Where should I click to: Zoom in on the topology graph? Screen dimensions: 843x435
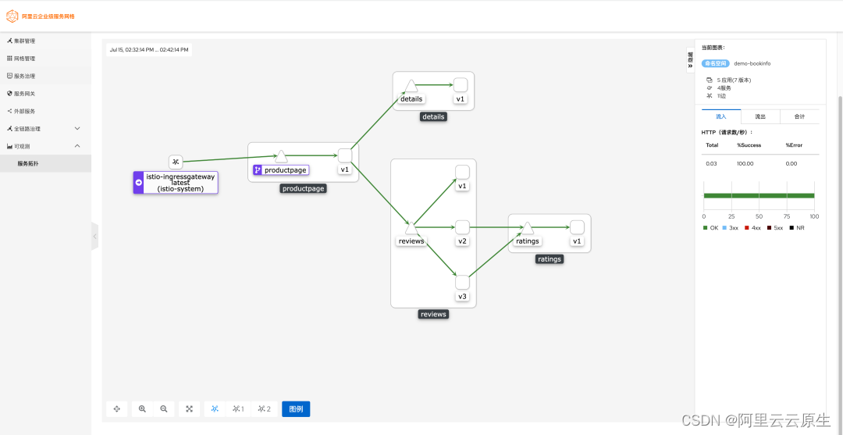[x=143, y=409]
